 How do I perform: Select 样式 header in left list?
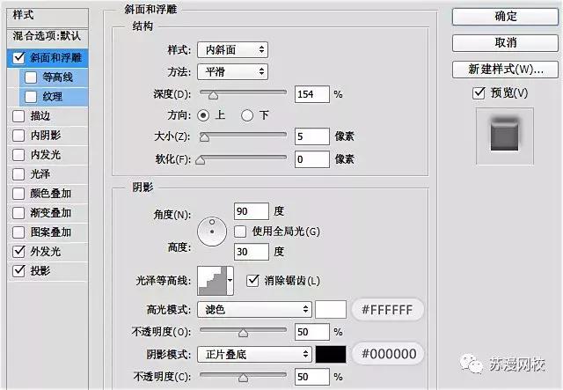point(48,16)
